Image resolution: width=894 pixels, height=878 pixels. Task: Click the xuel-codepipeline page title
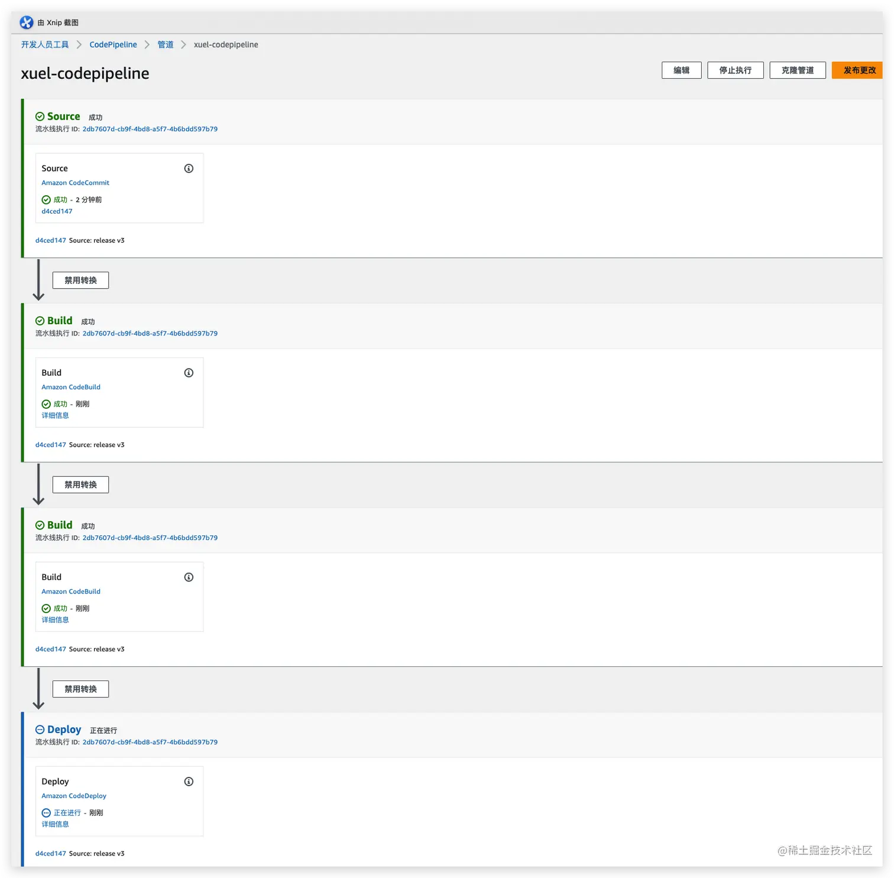(85, 73)
